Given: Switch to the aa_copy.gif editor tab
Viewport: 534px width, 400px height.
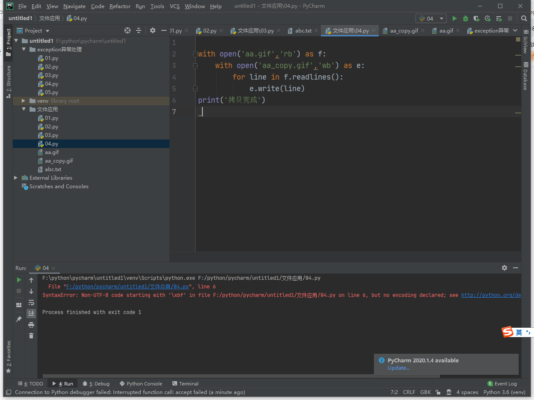Looking at the screenshot, I should tap(404, 30).
